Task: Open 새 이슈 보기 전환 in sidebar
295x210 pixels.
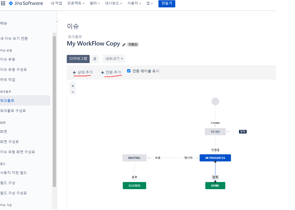Action: (14, 38)
